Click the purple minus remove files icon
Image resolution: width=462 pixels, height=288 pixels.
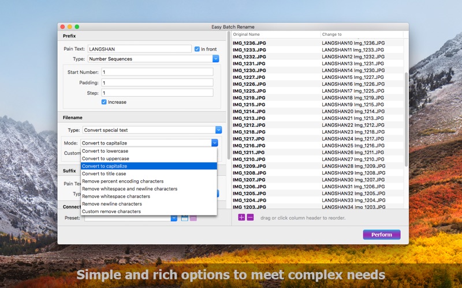click(250, 218)
